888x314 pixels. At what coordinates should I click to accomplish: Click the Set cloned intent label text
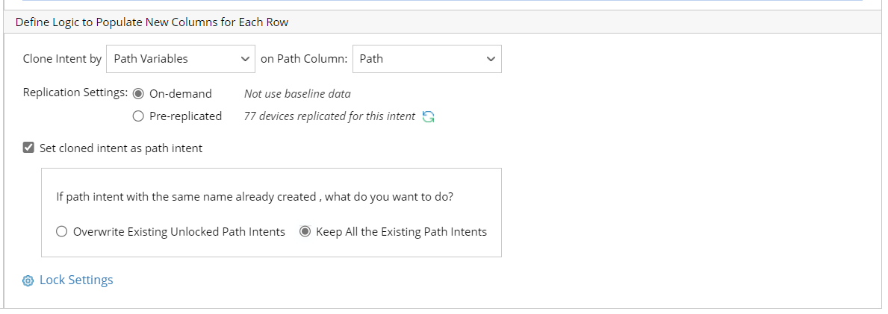point(121,148)
